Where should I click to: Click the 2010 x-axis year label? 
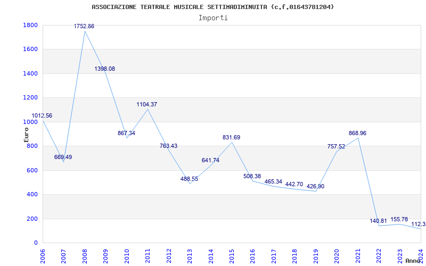[127, 256]
